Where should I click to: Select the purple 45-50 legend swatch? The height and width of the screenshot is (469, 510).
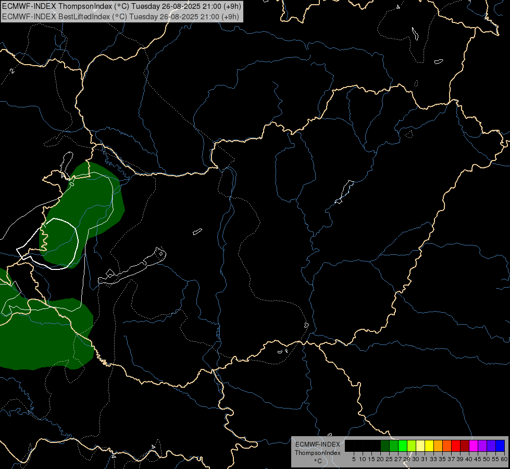pyautogui.click(x=482, y=446)
